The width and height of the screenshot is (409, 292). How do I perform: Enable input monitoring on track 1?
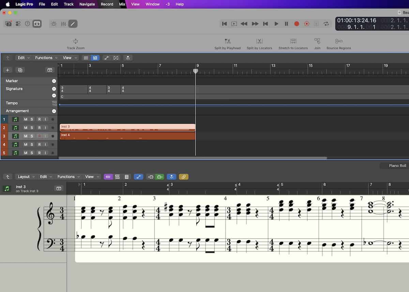point(45,119)
